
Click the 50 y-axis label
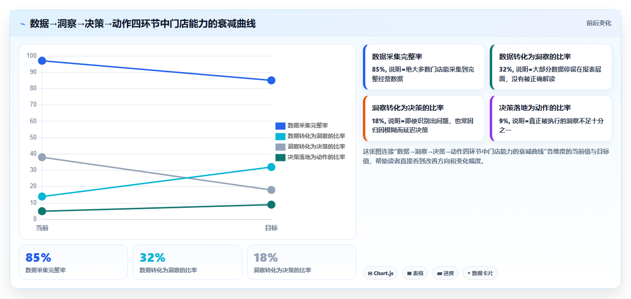coord(33,138)
